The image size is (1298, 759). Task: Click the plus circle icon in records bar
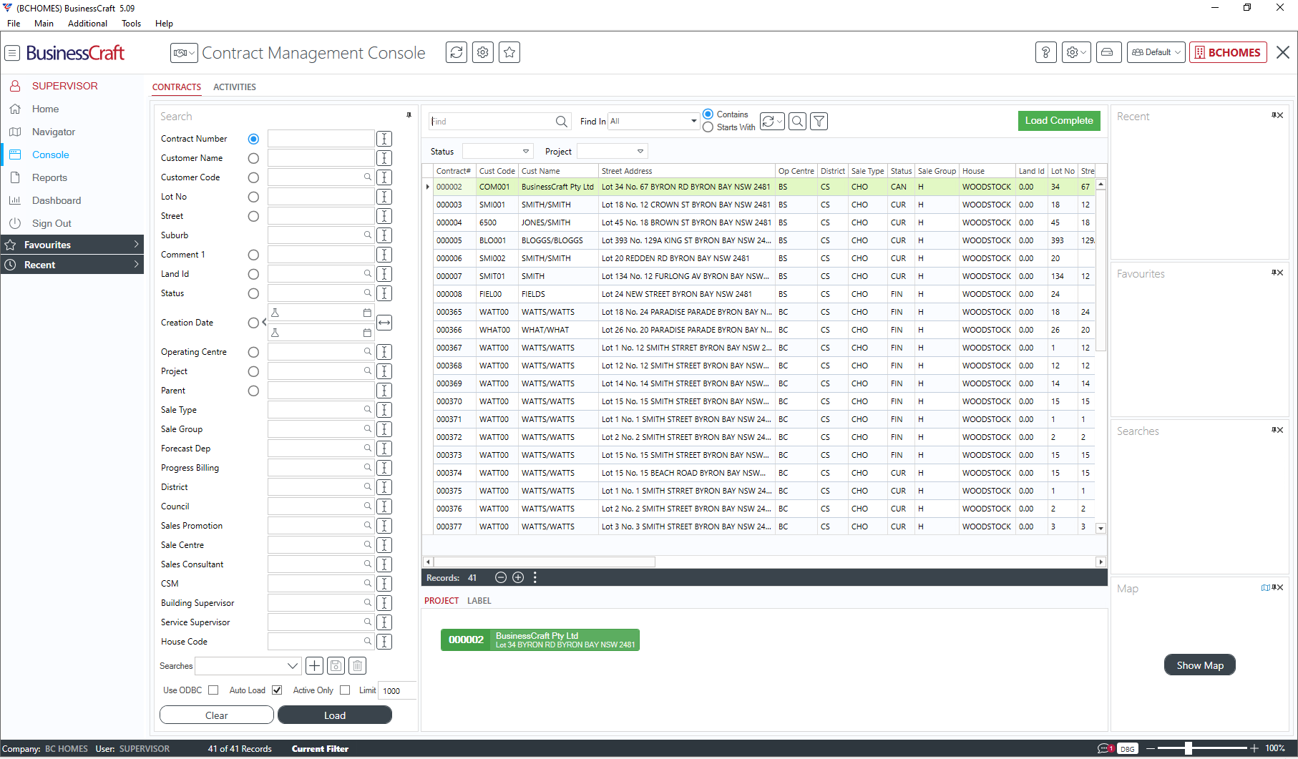pyautogui.click(x=518, y=578)
